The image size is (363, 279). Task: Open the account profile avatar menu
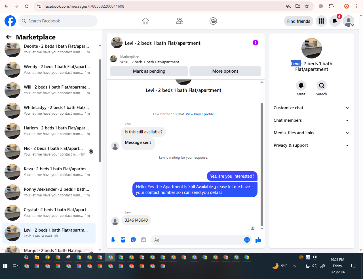(x=349, y=21)
